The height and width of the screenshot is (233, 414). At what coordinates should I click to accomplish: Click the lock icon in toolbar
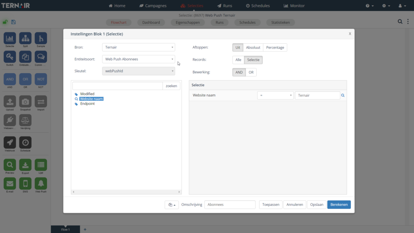pos(5,22)
